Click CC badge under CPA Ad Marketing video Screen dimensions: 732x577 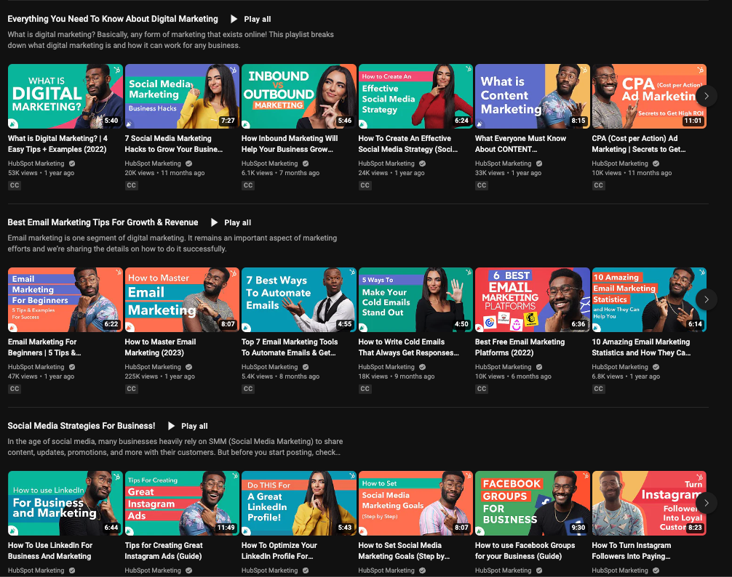[599, 185]
